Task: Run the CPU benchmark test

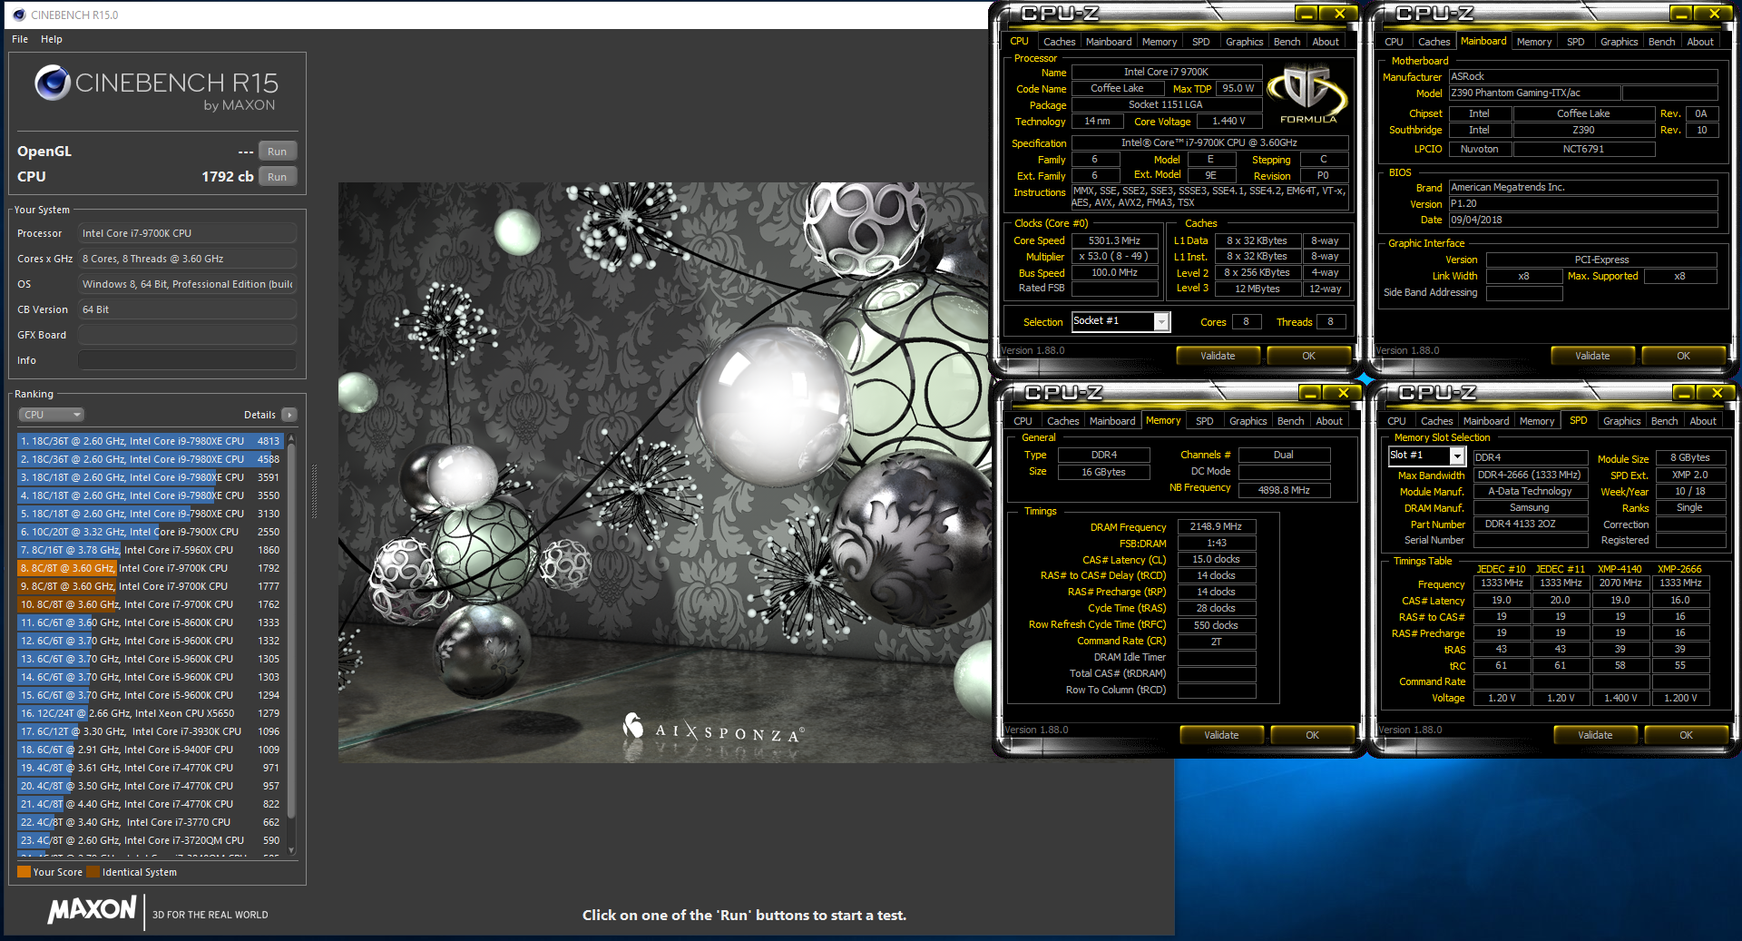Action: (278, 177)
